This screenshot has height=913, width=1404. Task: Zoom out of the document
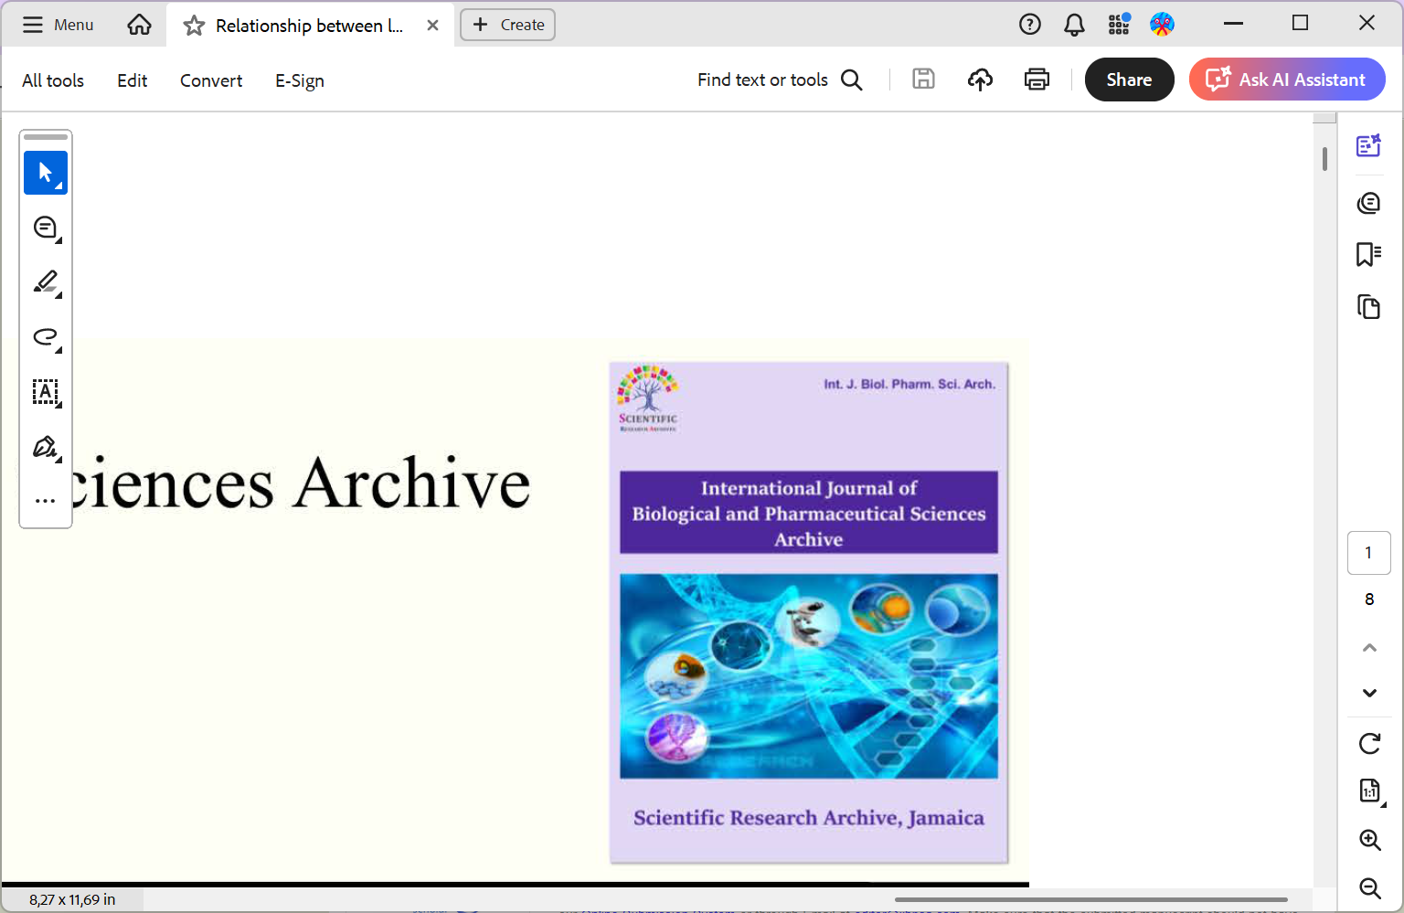pyautogui.click(x=1370, y=887)
